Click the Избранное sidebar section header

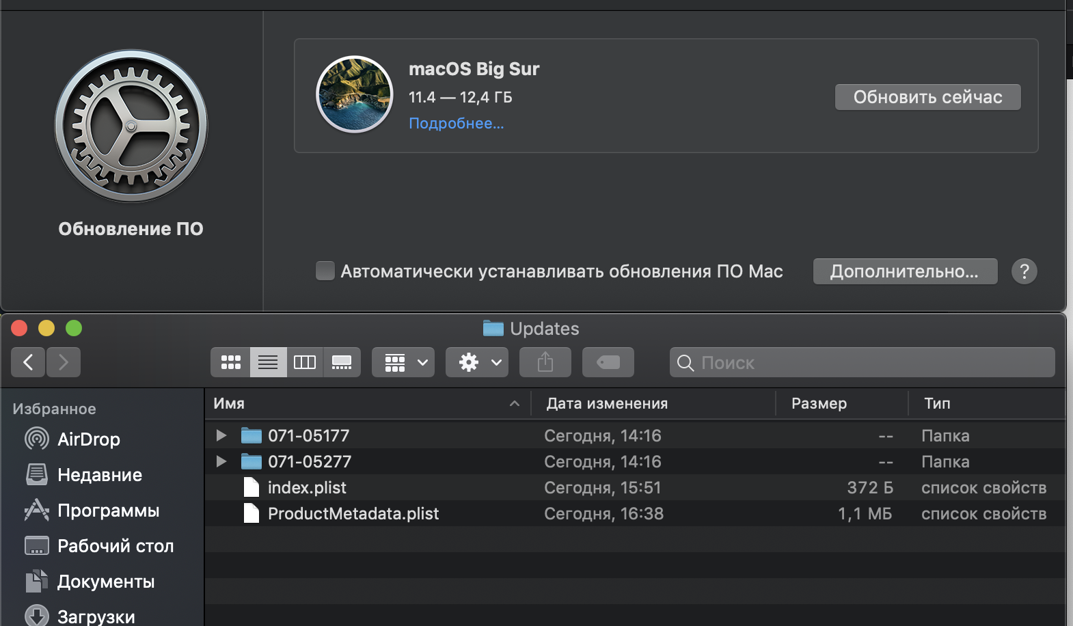tap(54, 409)
